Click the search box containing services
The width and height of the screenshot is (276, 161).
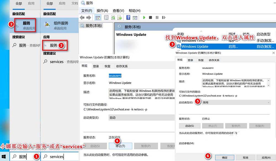tap(60, 156)
